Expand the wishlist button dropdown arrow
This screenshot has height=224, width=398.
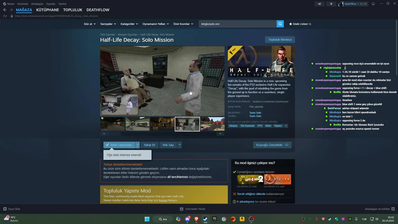[138, 145]
